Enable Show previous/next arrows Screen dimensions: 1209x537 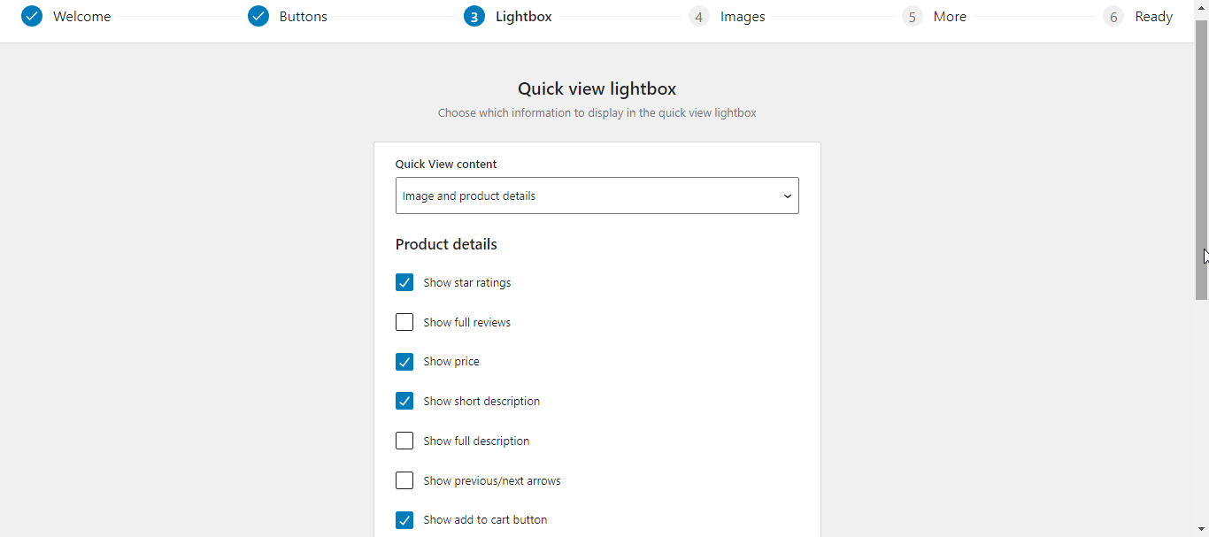[404, 480]
